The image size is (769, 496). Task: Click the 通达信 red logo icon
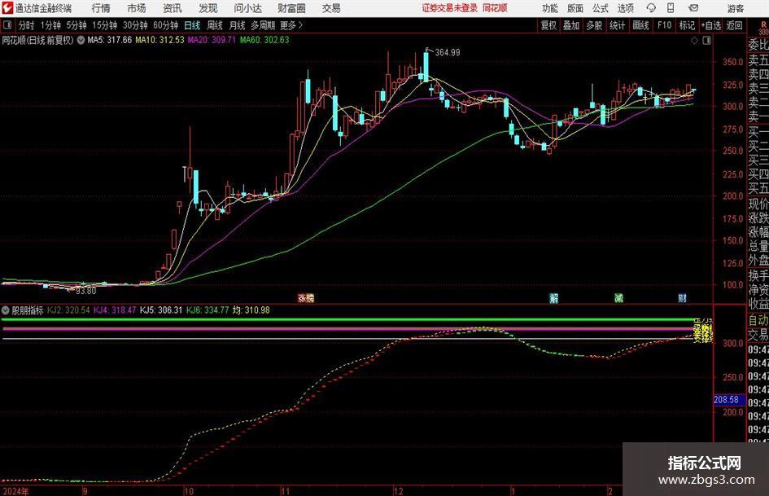click(7, 8)
